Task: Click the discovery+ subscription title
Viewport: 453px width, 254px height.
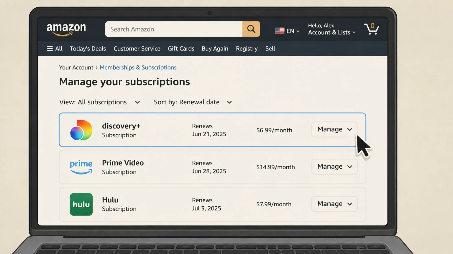Action: click(121, 126)
